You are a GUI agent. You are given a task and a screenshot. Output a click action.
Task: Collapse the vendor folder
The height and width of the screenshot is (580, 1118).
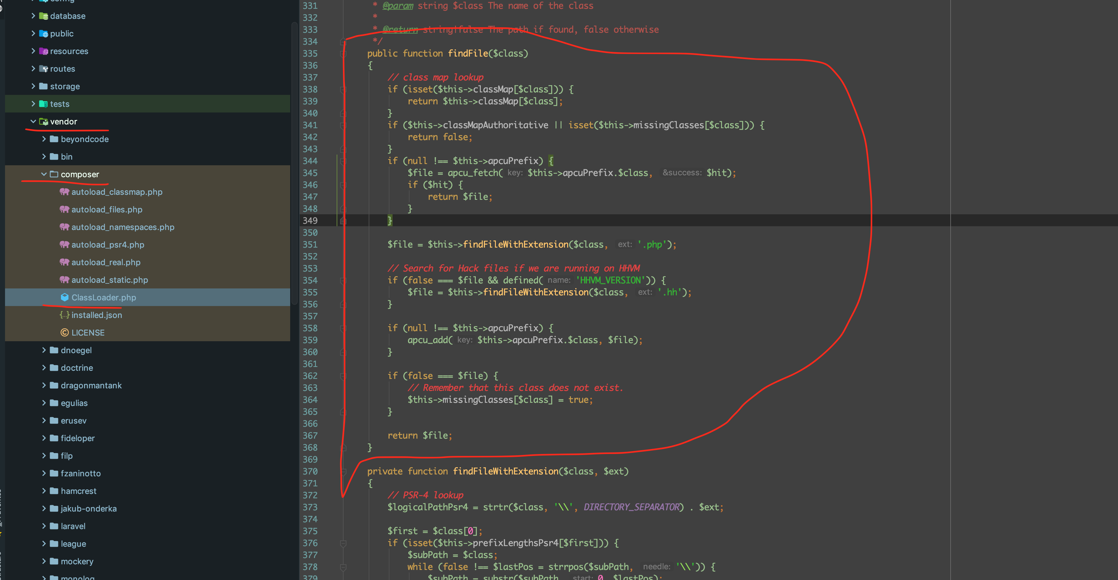point(33,122)
